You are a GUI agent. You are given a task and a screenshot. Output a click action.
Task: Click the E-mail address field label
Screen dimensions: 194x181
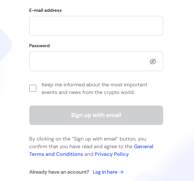(x=46, y=11)
